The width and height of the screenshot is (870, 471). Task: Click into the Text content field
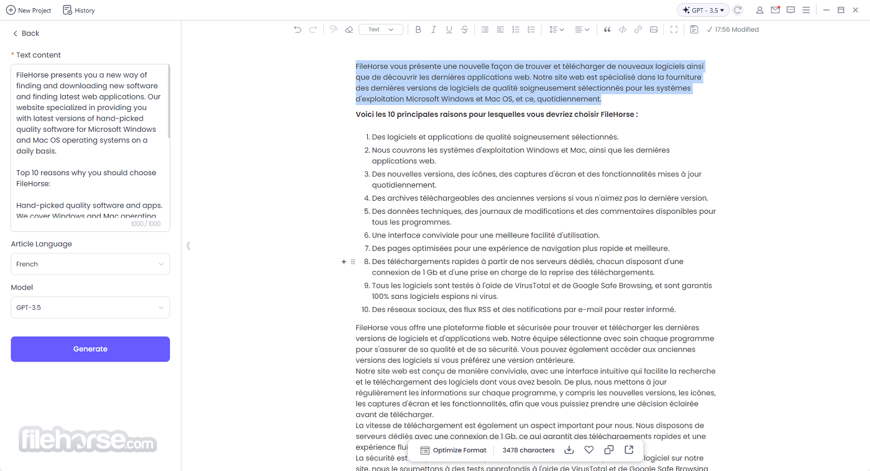[90, 148]
